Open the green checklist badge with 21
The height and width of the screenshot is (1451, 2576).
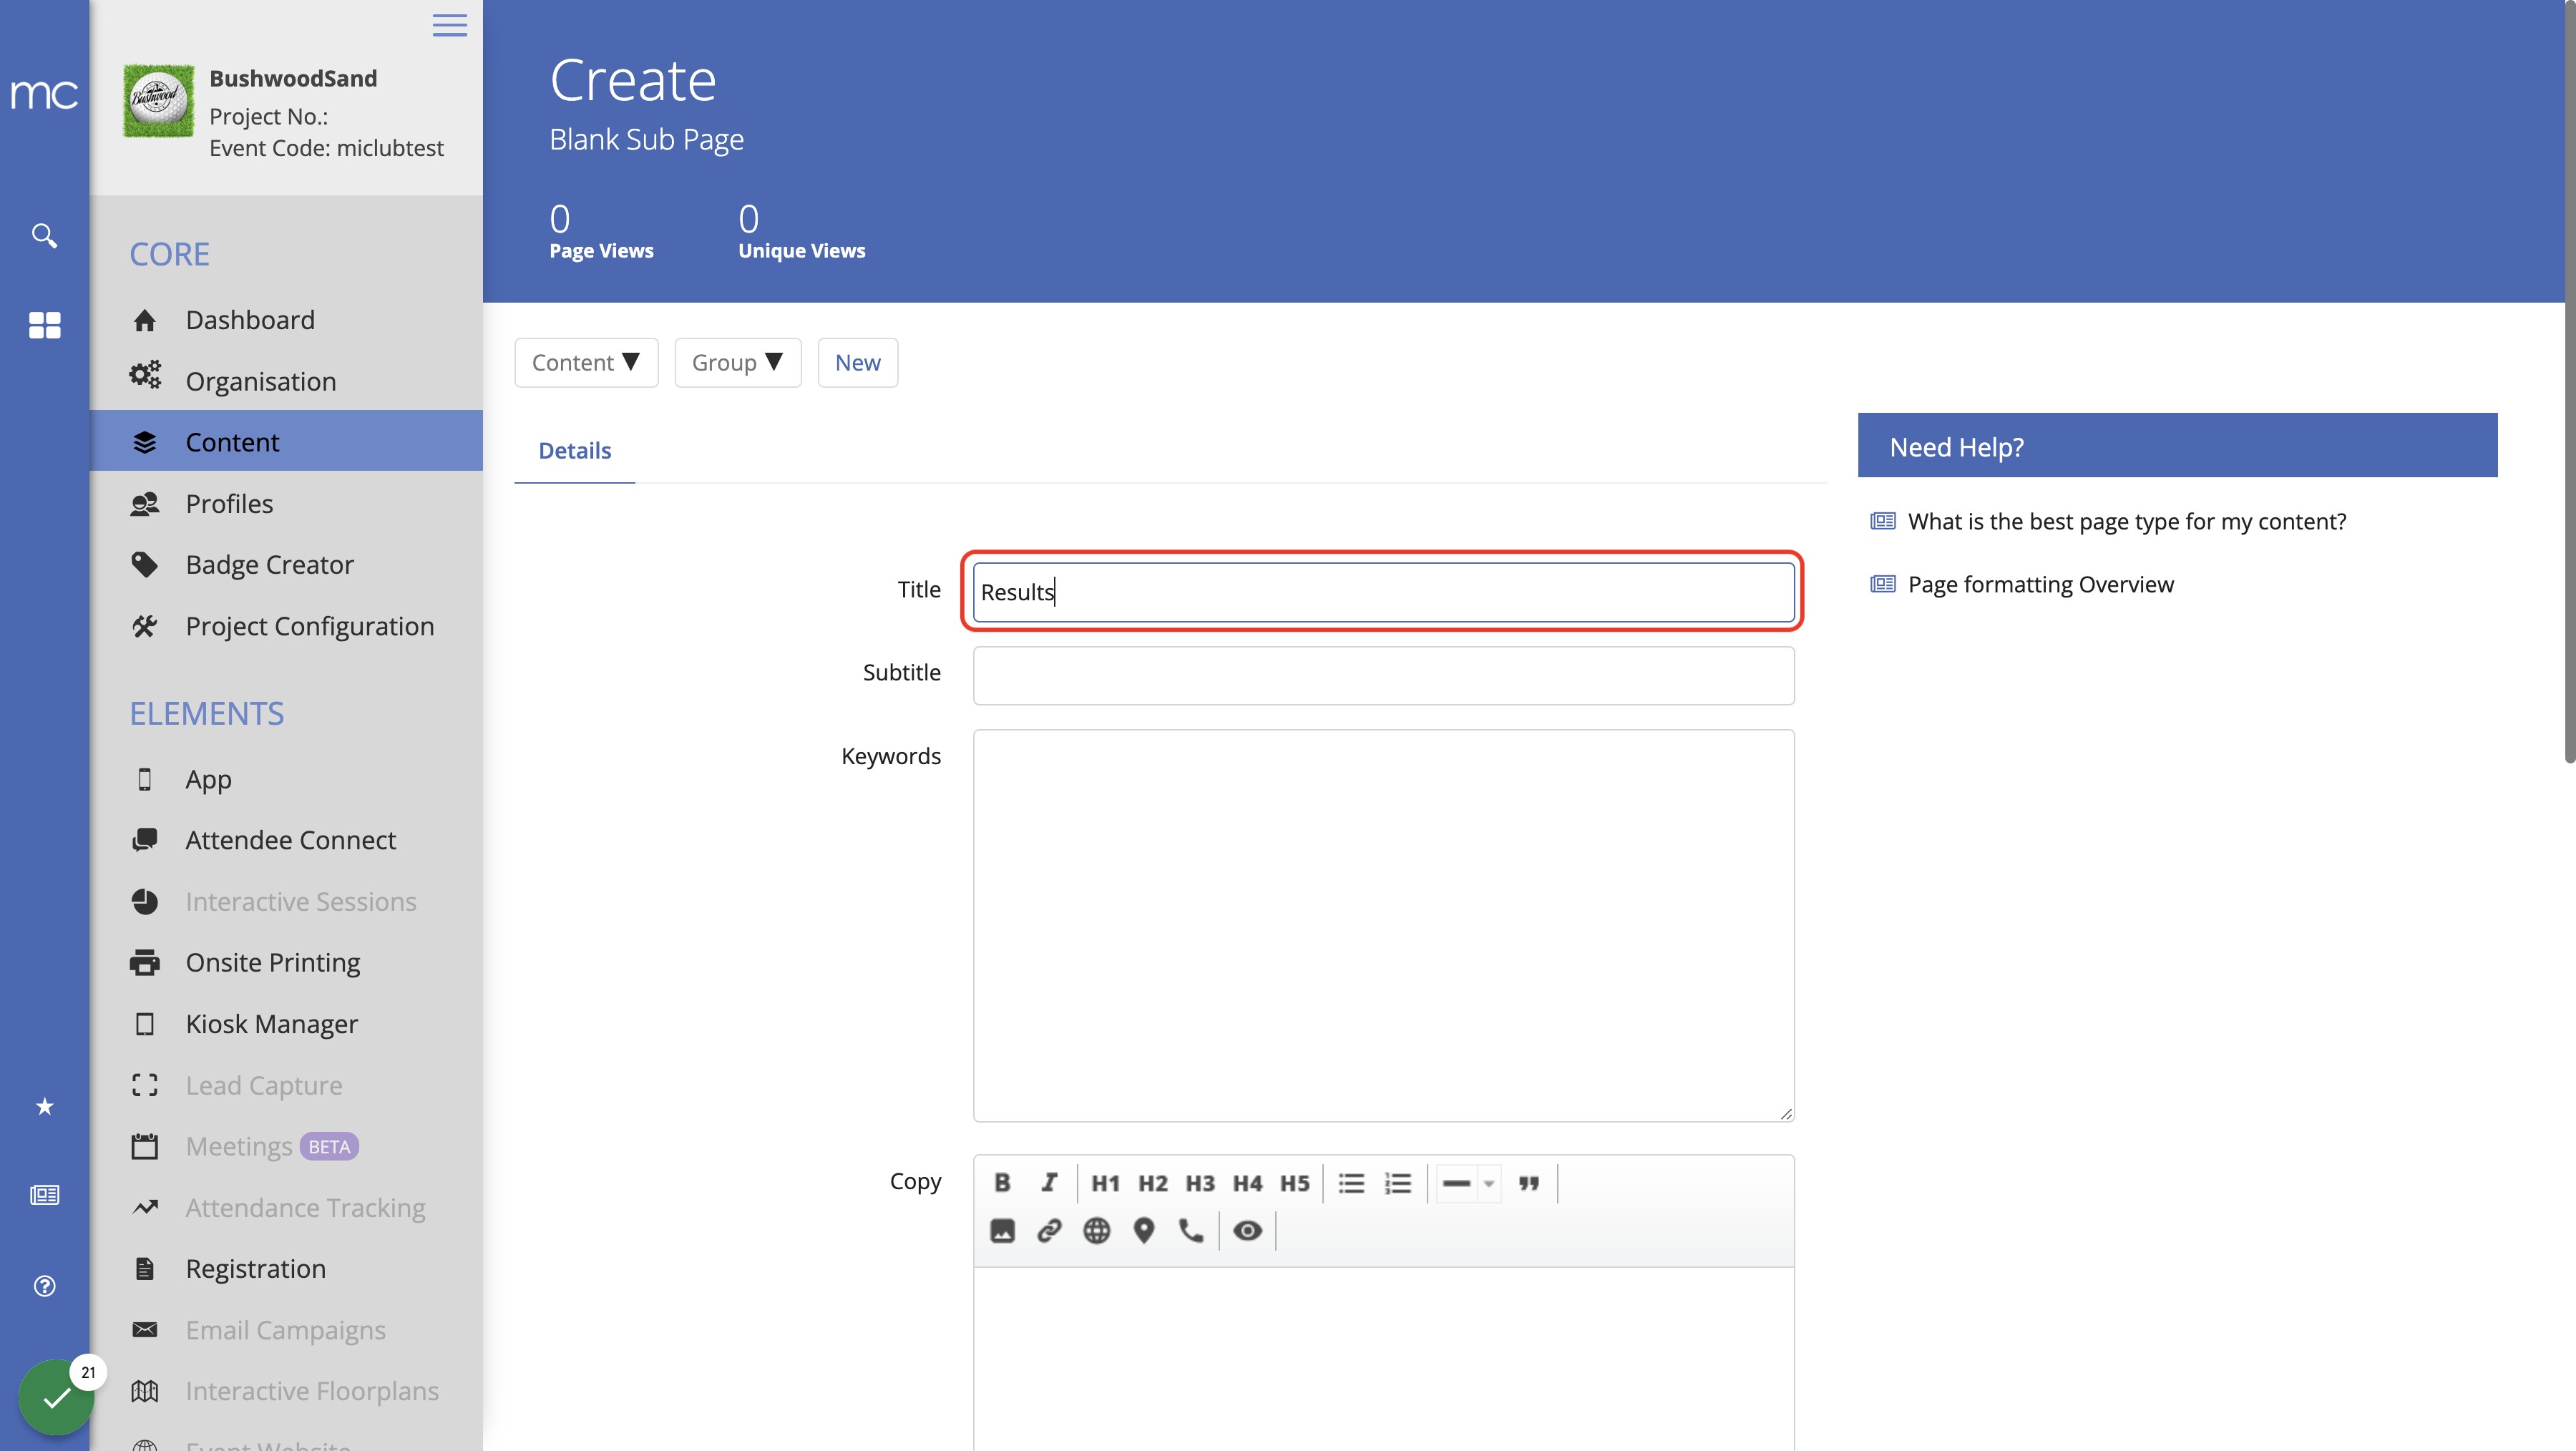point(57,1397)
